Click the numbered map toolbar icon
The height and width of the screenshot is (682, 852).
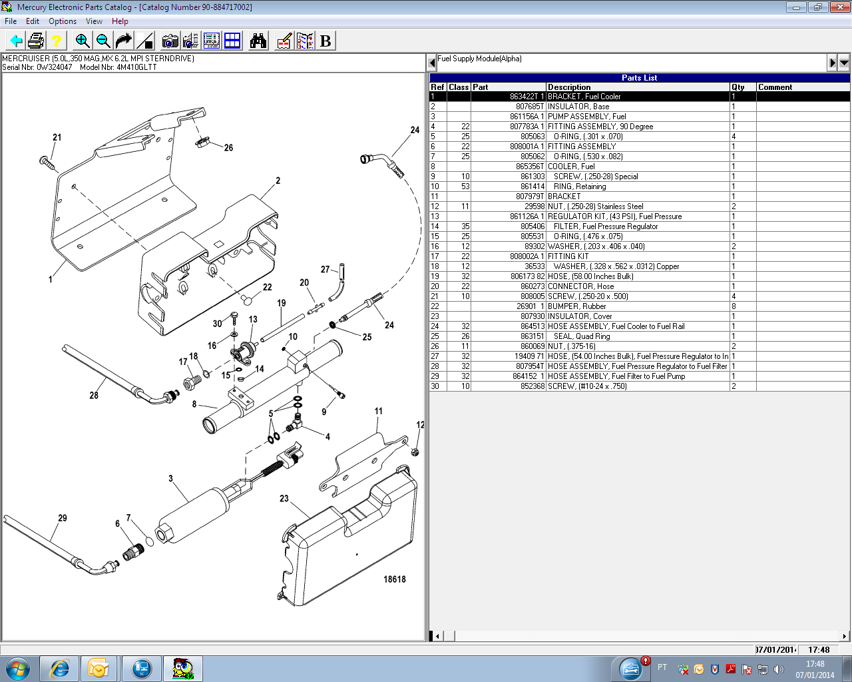click(x=305, y=41)
